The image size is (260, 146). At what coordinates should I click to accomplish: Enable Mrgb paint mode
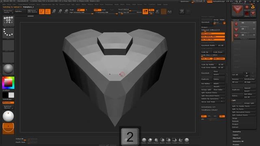(72, 10)
